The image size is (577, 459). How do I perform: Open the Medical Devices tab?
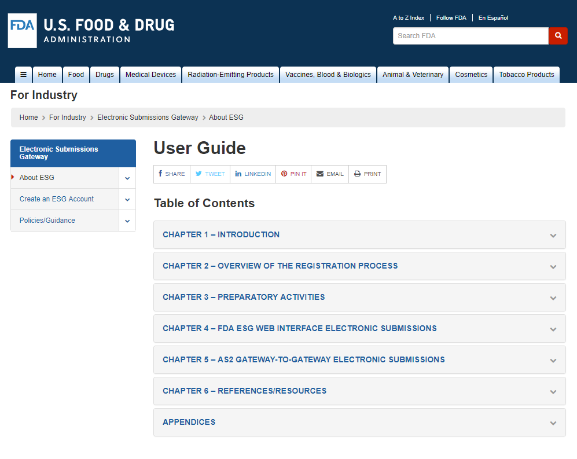[150, 75]
